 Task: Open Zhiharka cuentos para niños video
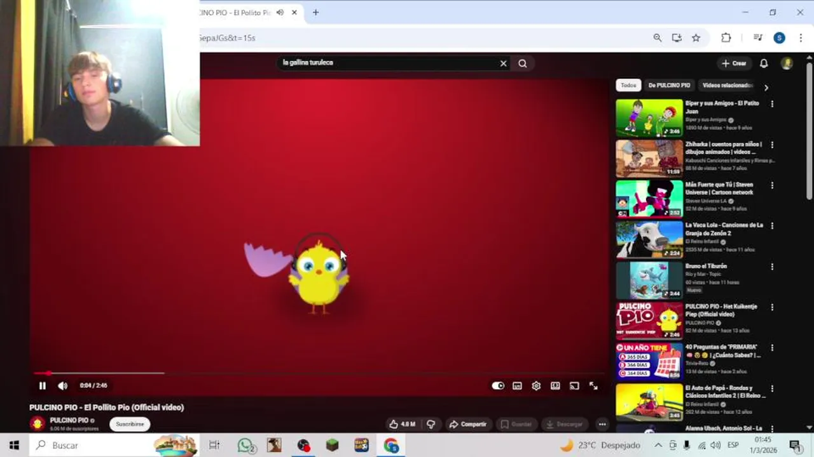pyautogui.click(x=649, y=158)
